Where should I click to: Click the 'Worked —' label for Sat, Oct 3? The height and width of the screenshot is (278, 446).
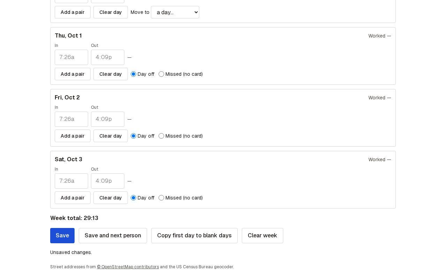380,160
